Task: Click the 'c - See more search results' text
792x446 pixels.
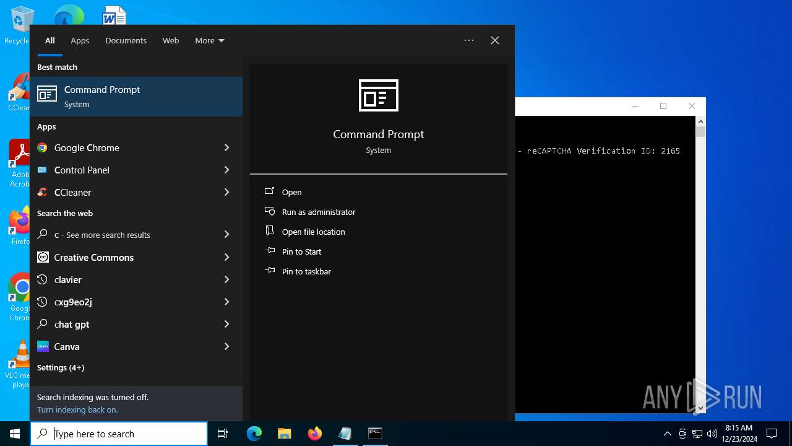Action: pos(102,235)
